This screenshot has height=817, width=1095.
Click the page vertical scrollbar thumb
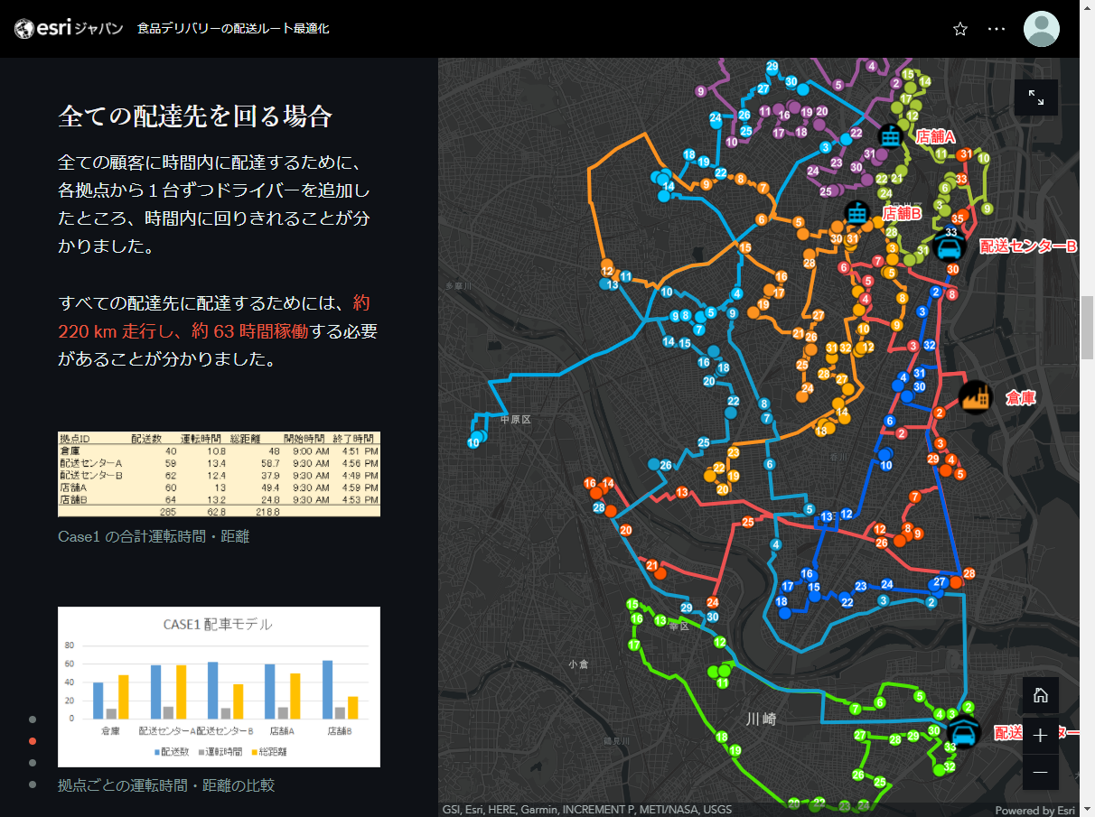click(1087, 327)
